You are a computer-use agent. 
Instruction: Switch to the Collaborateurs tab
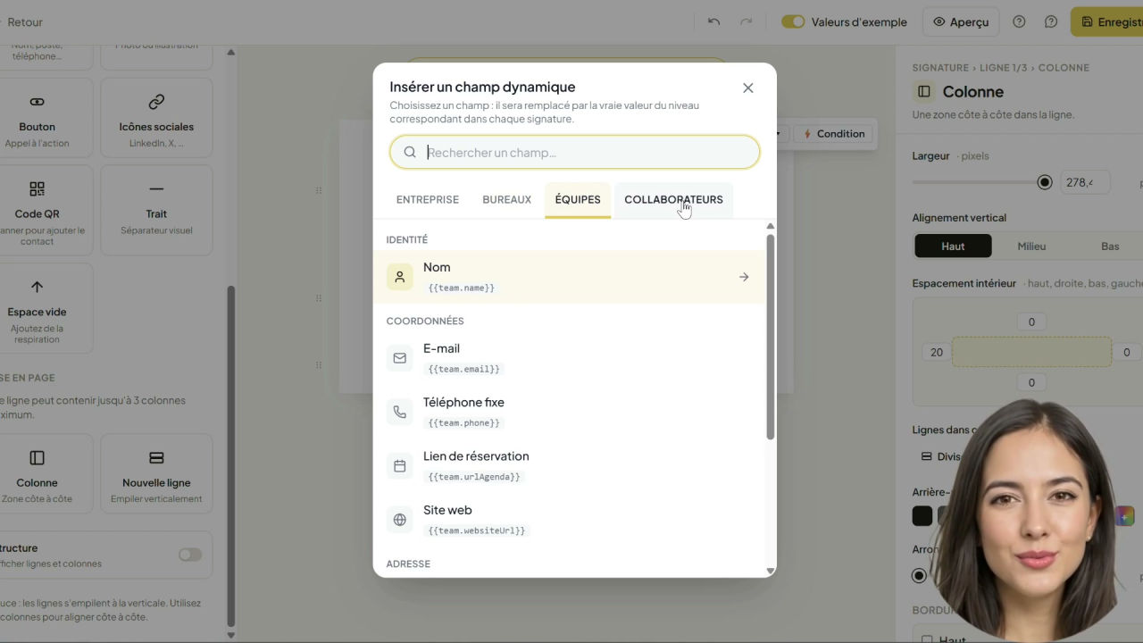(673, 199)
